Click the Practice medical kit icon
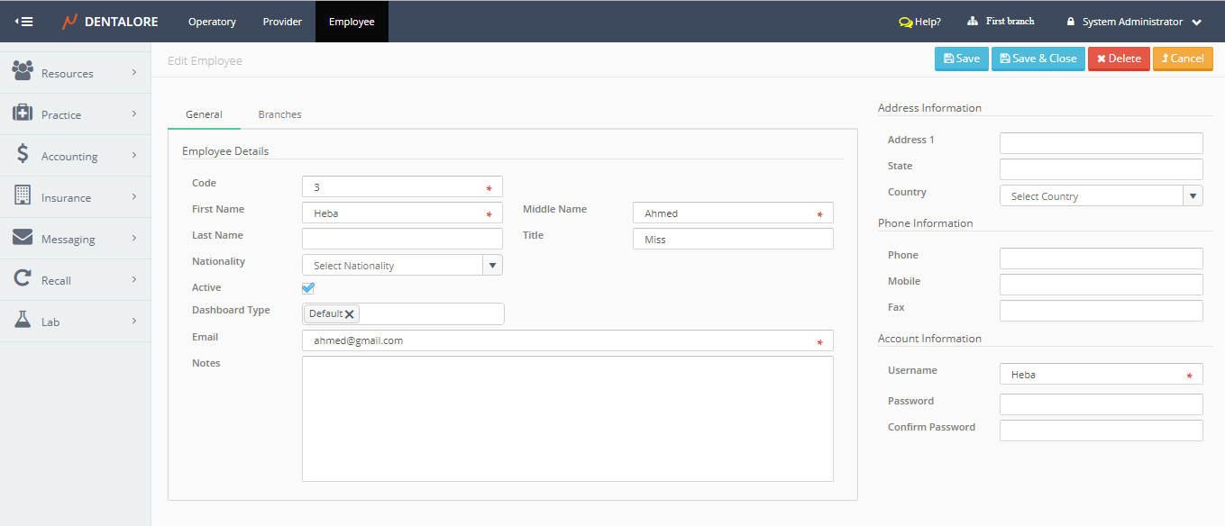Screen dimensions: 1225x526 point(23,113)
